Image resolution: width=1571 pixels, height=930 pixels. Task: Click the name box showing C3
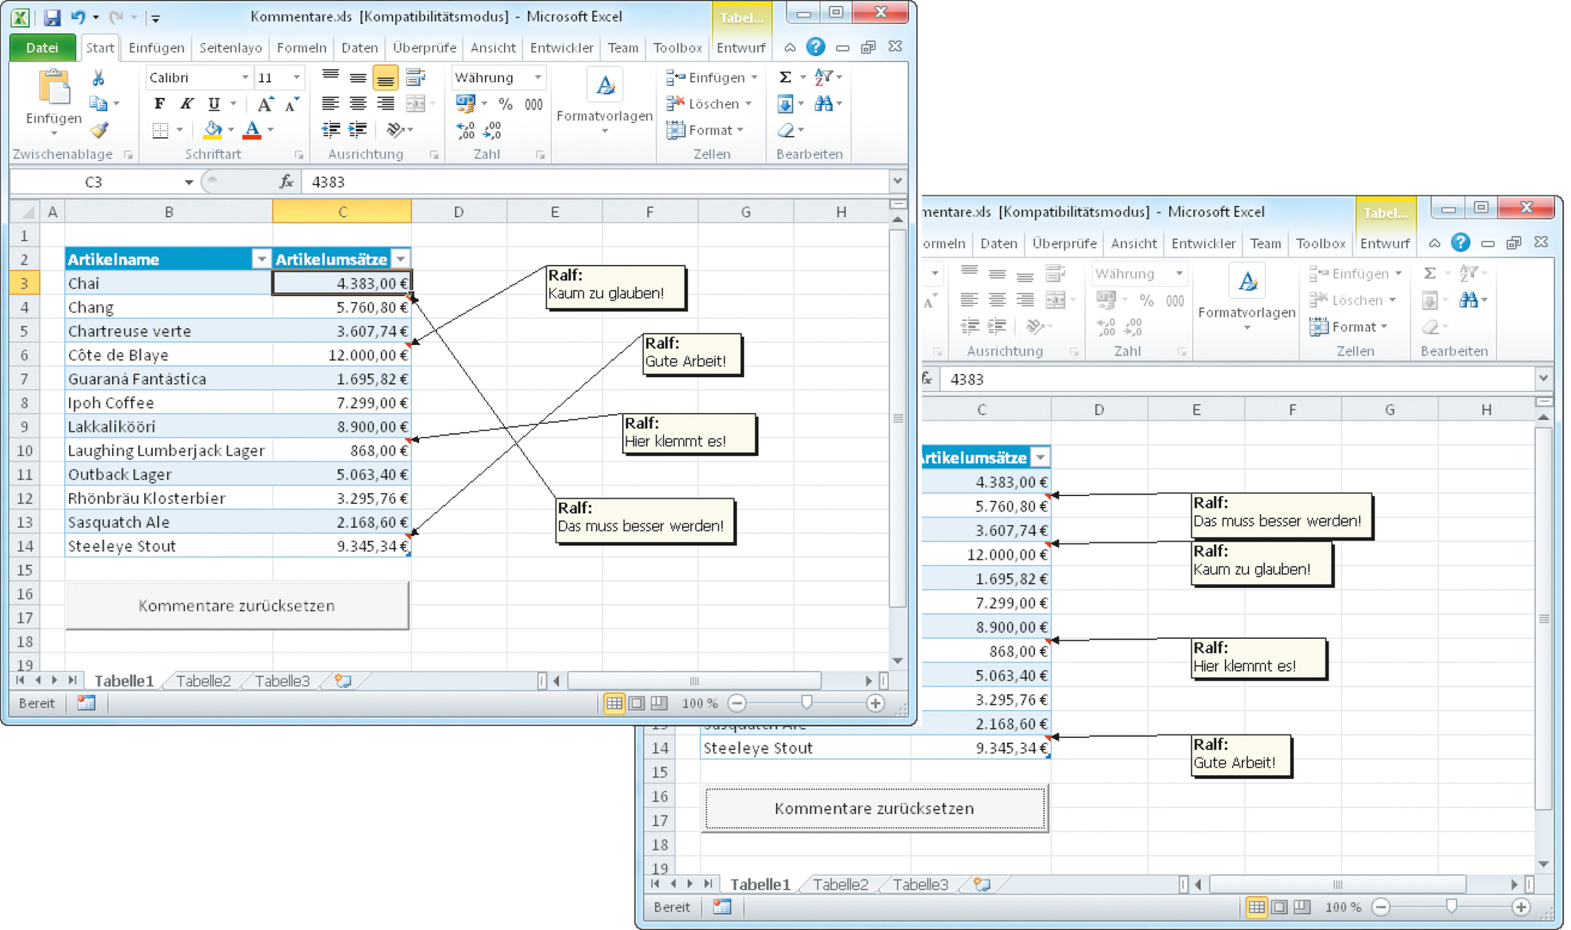(94, 182)
